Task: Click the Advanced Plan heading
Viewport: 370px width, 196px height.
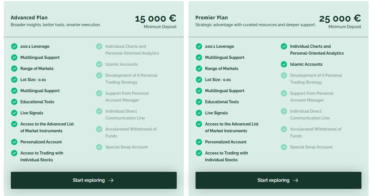Action: click(29, 18)
